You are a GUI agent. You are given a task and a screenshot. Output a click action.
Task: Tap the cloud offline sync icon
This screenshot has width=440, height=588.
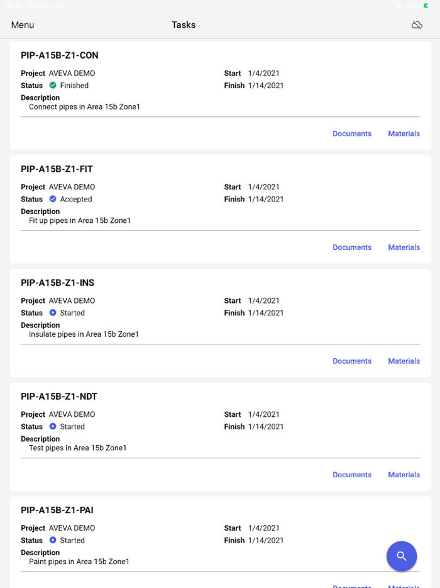pyautogui.click(x=417, y=25)
